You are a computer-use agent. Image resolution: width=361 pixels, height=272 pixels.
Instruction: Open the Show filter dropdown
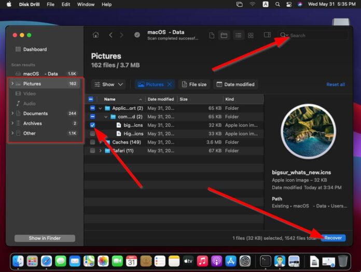[109, 84]
